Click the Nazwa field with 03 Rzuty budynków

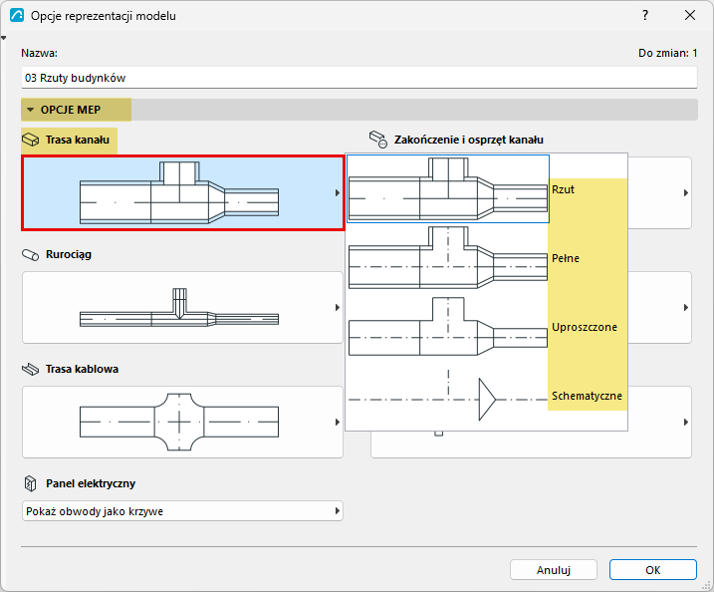[358, 78]
